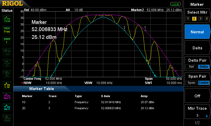Click the magenta Max H trace icon
Viewport: 211px width, 126px height.
7,96
